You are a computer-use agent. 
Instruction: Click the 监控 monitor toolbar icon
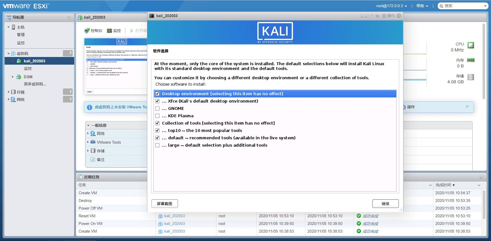coord(109,31)
